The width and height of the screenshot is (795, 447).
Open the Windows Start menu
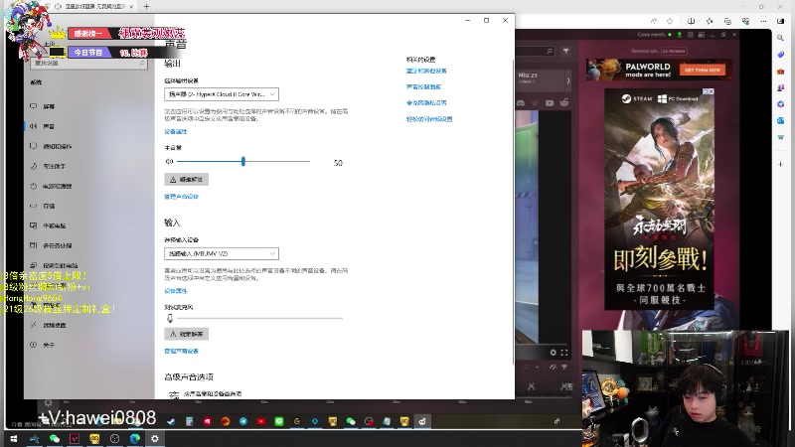(x=14, y=438)
